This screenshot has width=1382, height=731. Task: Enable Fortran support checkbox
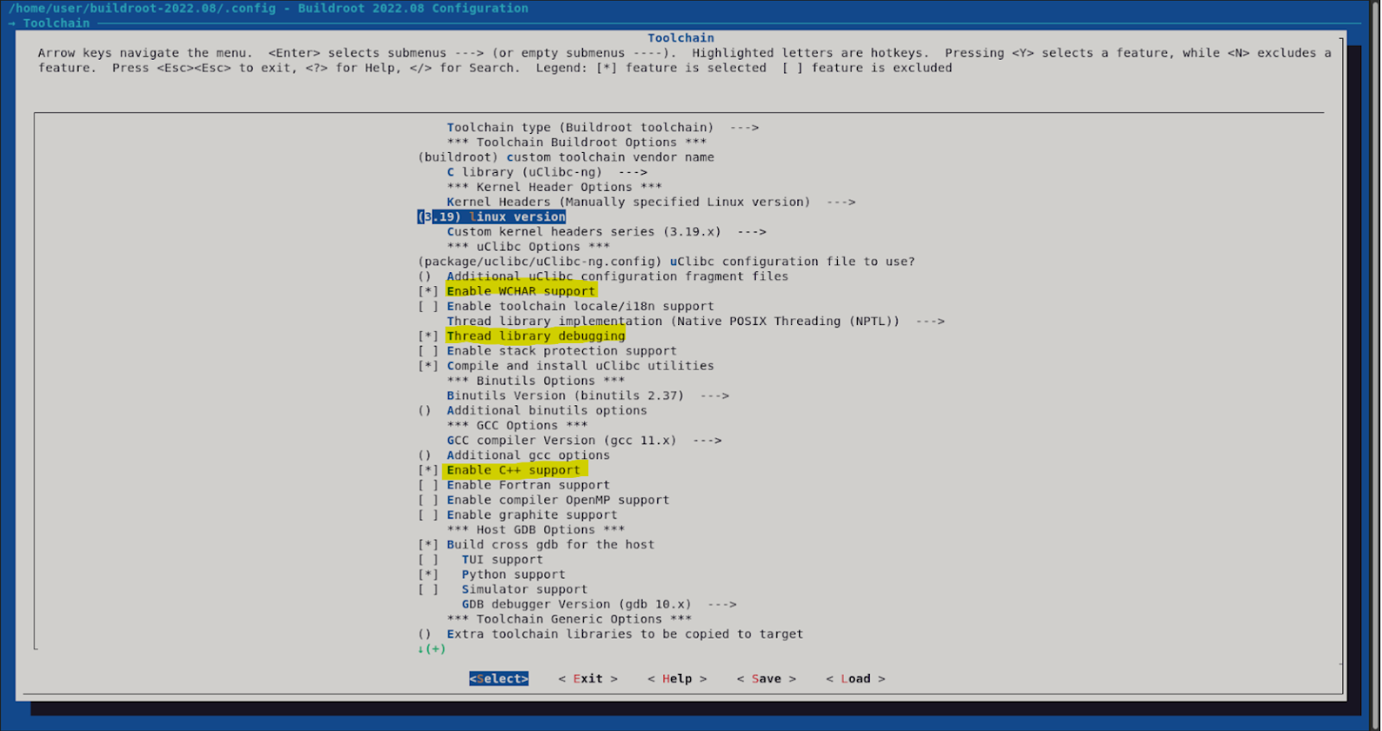[x=527, y=485]
